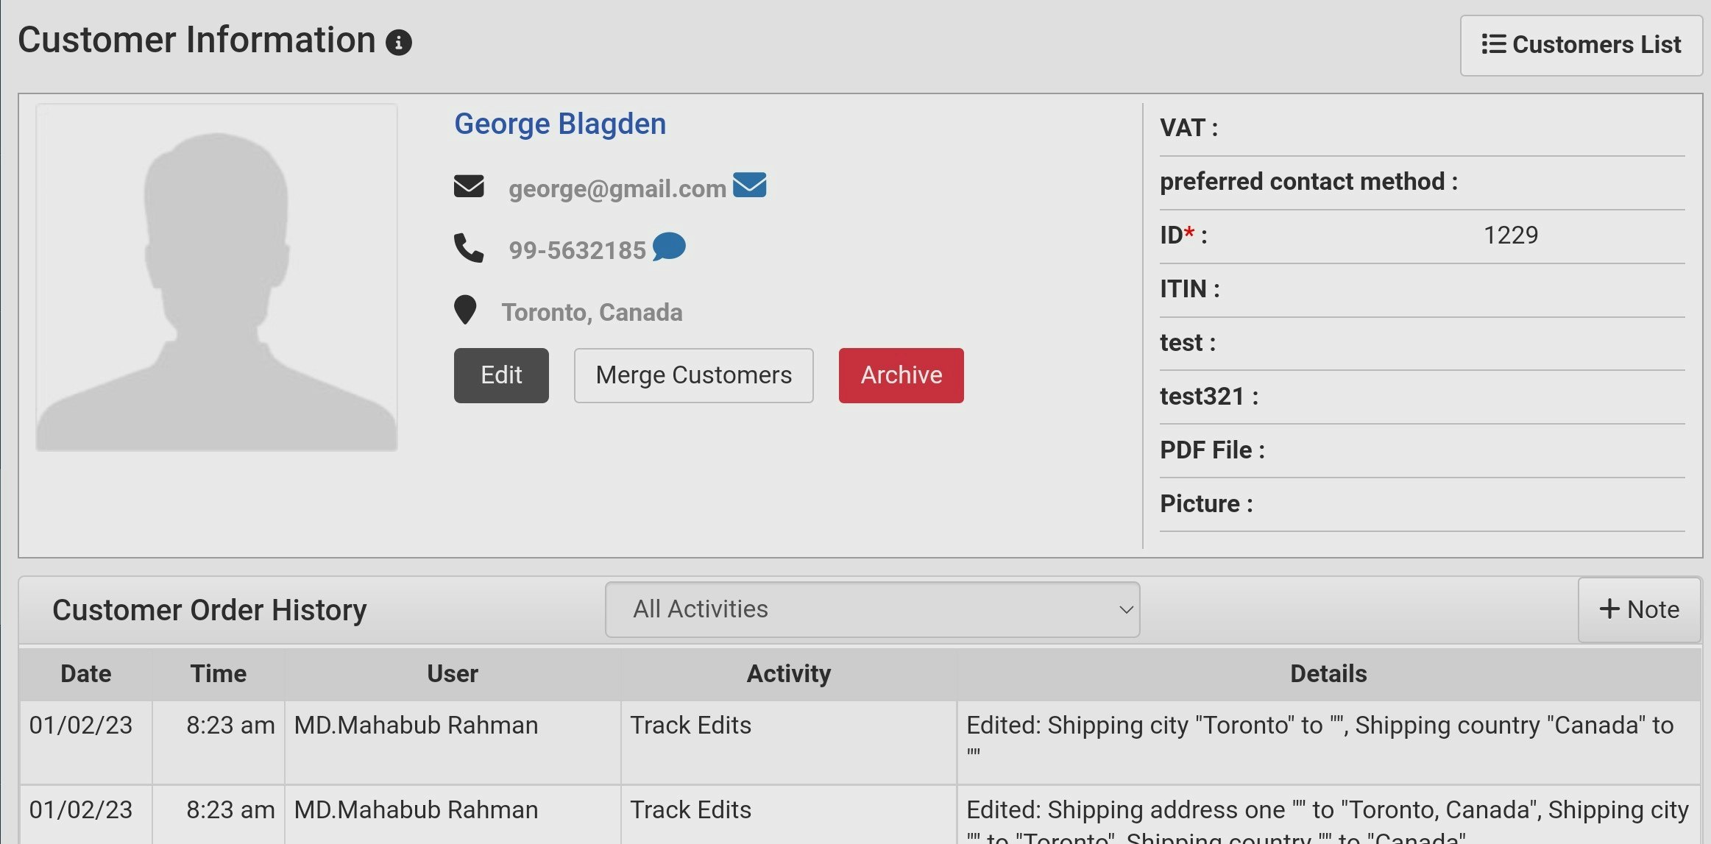Click the info icon beside Customer Information
Screen dimensions: 1711x844
(x=400, y=43)
